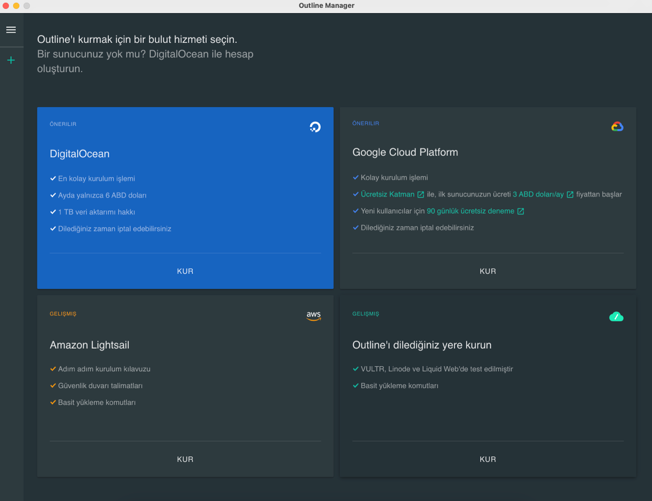Click the Outline Manager window title

[327, 6]
